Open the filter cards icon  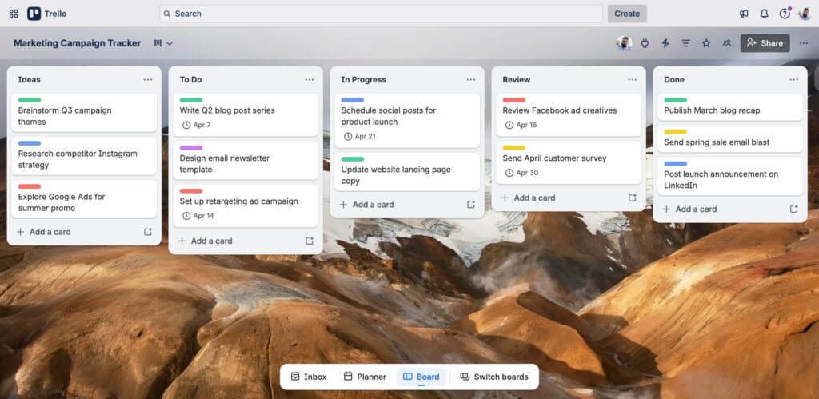[x=685, y=43]
